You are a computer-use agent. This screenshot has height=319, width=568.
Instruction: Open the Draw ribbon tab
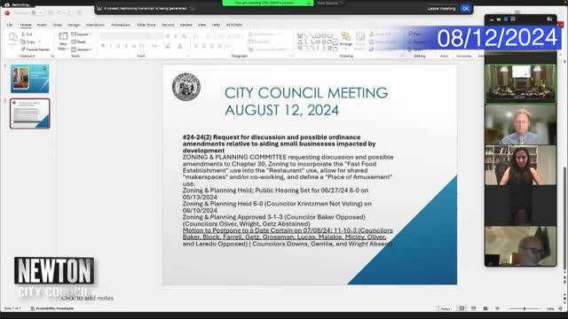click(x=57, y=25)
